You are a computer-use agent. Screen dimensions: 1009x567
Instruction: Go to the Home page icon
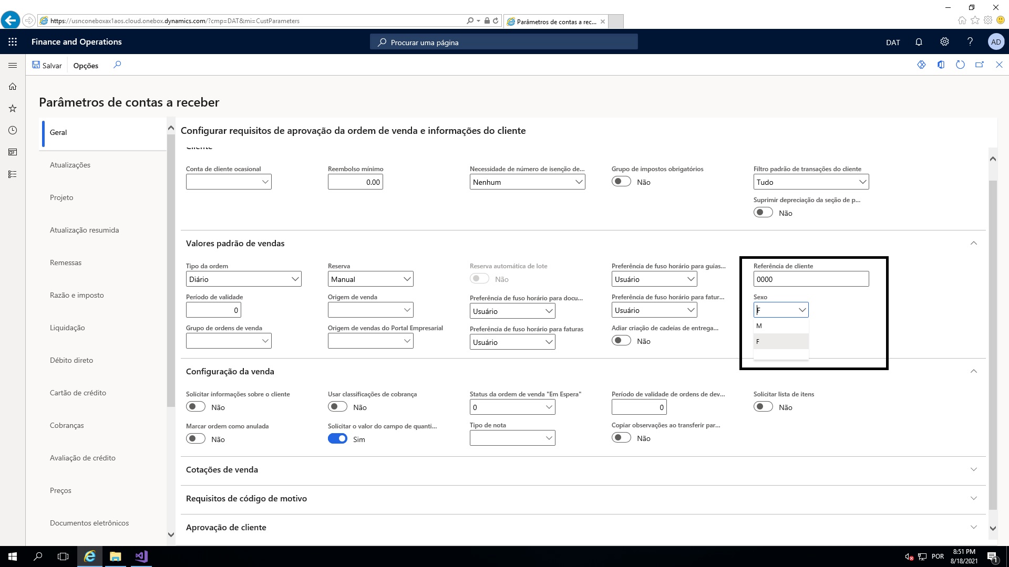pyautogui.click(x=12, y=86)
